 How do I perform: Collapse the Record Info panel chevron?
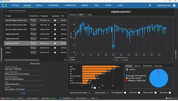[x=64, y=64]
